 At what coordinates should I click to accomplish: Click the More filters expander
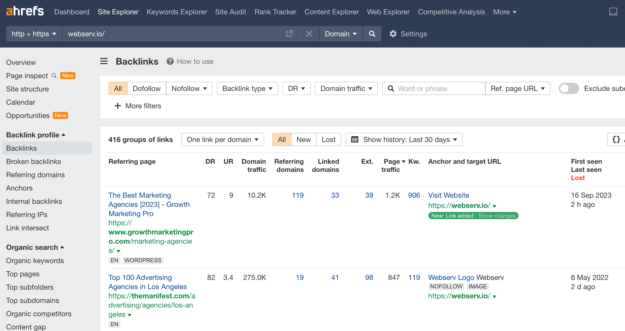[138, 106]
